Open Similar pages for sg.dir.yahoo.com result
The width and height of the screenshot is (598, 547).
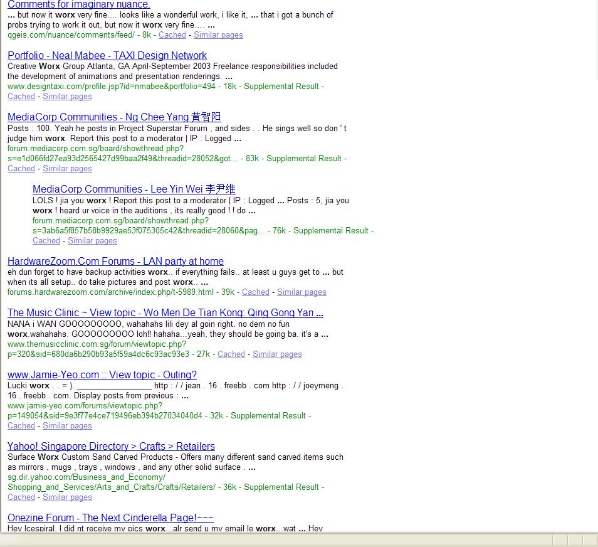(67, 497)
